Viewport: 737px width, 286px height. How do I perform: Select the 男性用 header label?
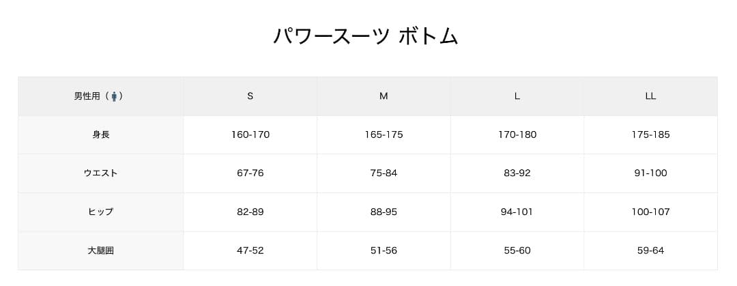point(87,96)
